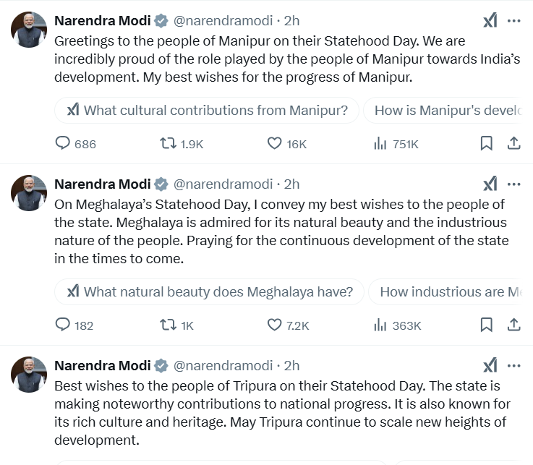
Task: View analytics for the Manipur tweet
Action: point(380,144)
